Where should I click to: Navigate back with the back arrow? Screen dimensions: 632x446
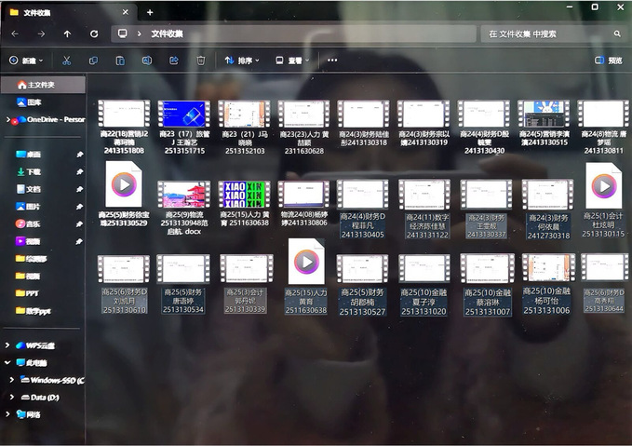point(14,34)
